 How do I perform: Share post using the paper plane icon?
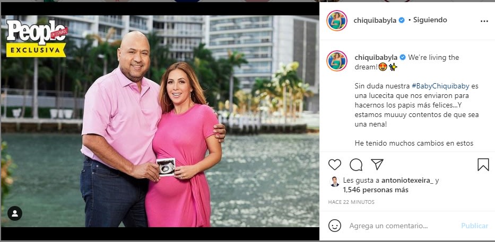[377, 165]
